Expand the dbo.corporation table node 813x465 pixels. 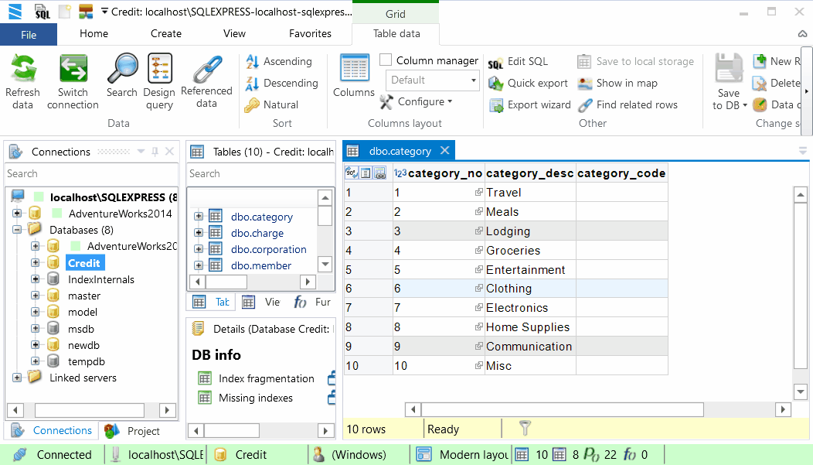(199, 249)
